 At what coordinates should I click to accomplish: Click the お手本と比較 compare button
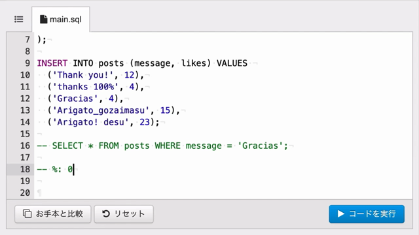(x=53, y=214)
